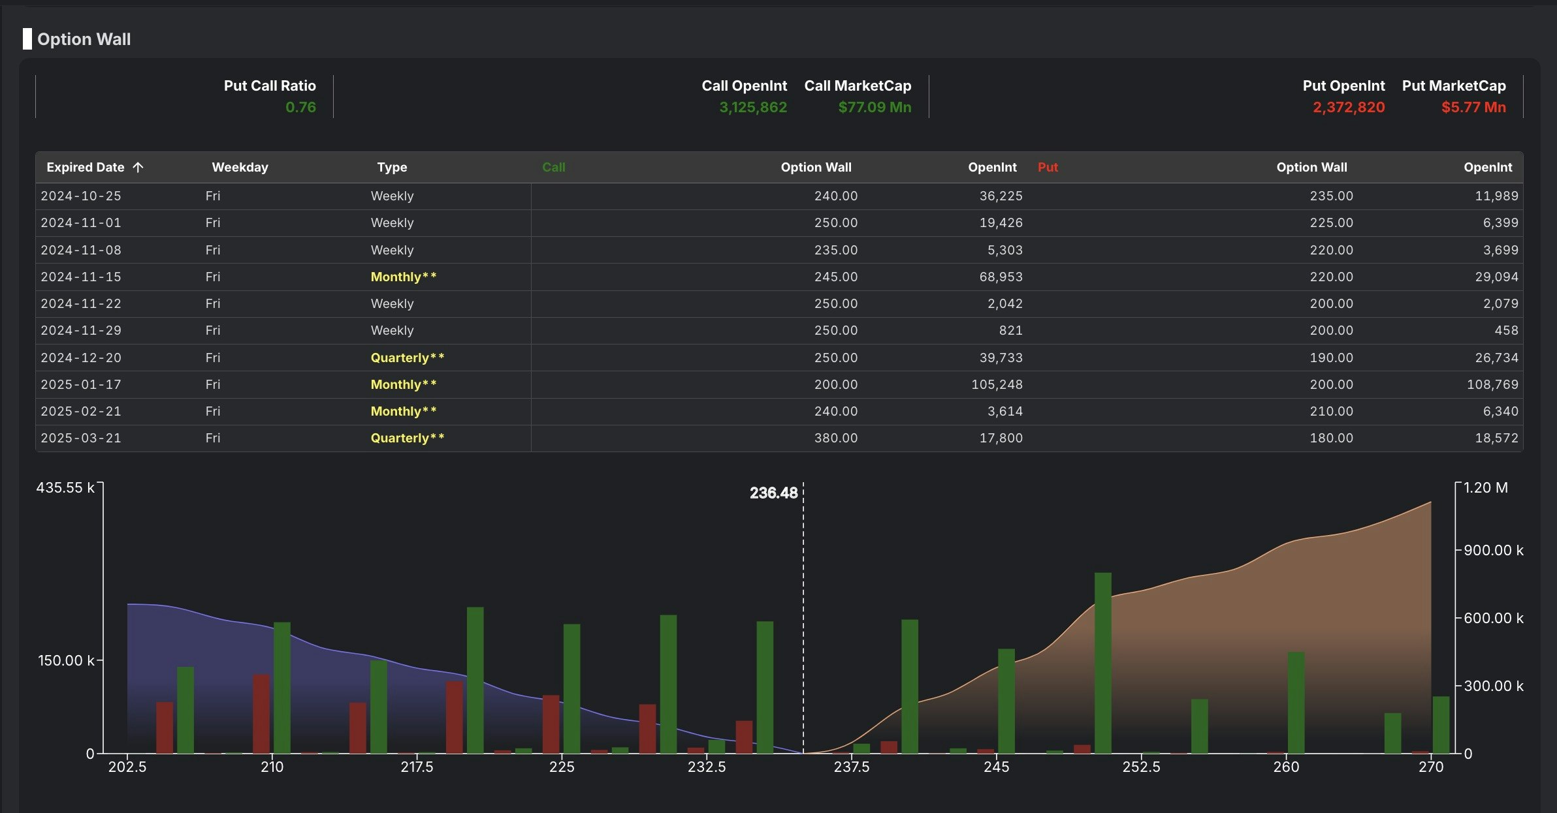The image size is (1557, 813).
Task: Click the 236.48 current price marker line
Action: click(x=803, y=620)
